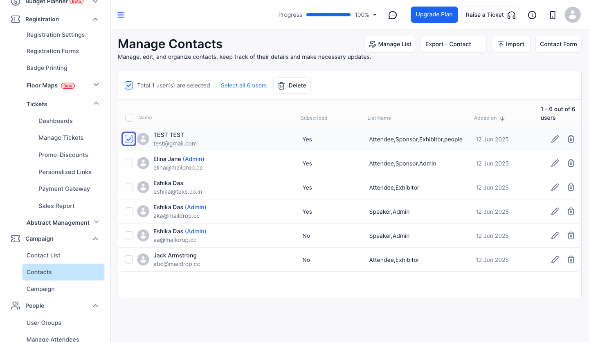Screen dimensions: 589x342
Task: Open Registration Forms in sidebar
Action: [53, 51]
